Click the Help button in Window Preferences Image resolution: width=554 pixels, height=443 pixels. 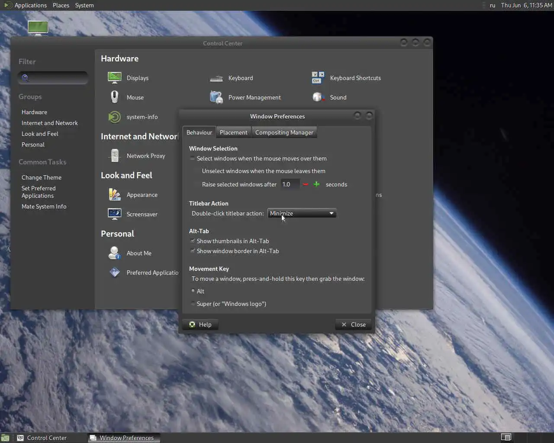tap(200, 324)
